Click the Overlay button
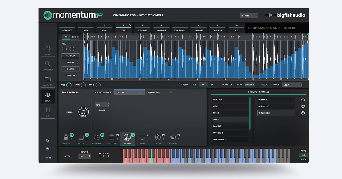This screenshot has height=179, width=342. tap(70, 76)
